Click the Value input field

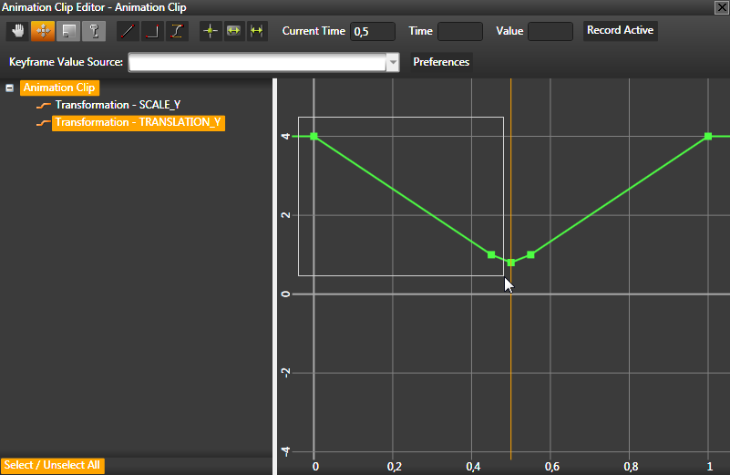[550, 31]
